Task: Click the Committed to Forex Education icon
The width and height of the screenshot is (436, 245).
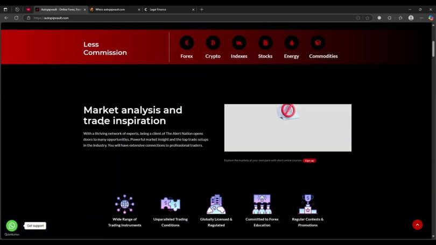Action: click(262, 204)
